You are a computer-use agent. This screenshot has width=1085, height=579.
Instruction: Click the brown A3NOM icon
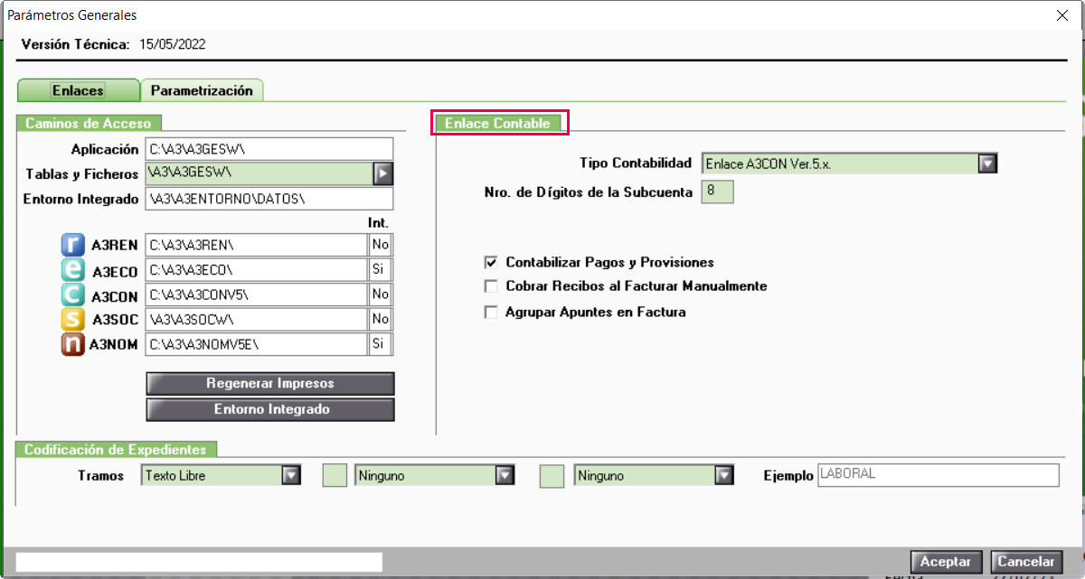click(x=73, y=344)
